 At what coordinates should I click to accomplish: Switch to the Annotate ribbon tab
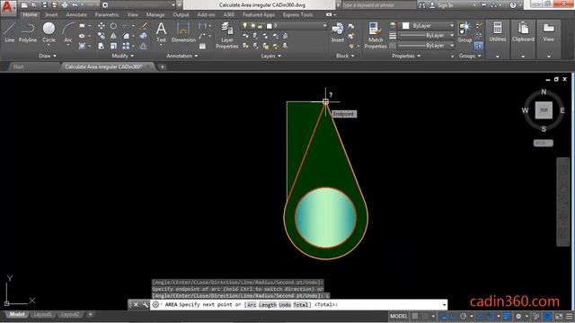[x=76, y=14]
